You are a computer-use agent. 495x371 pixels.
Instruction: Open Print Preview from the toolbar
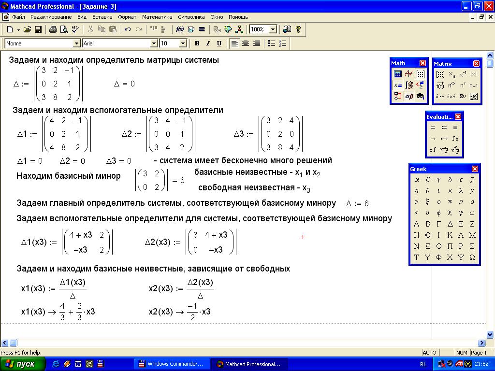tap(64, 29)
